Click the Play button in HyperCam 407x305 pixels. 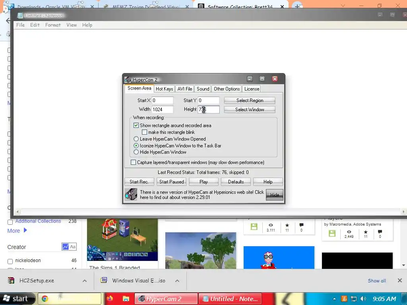(x=204, y=182)
